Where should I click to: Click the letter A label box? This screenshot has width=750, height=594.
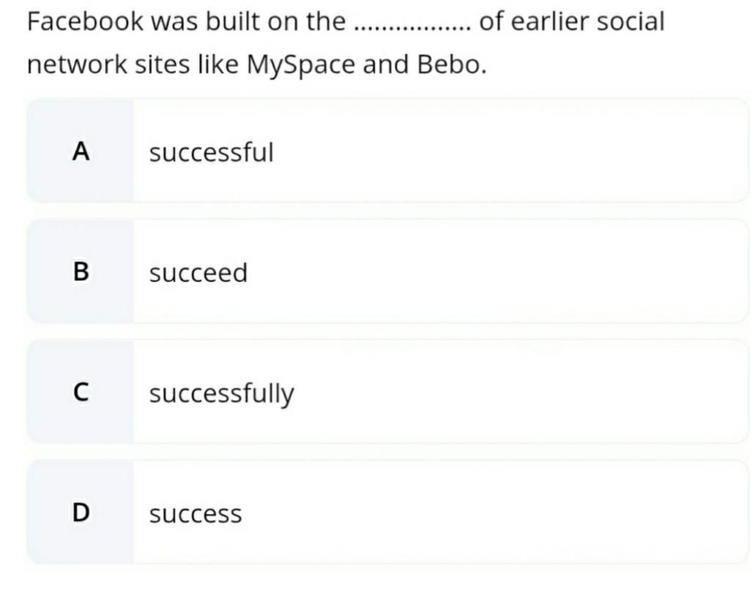pyautogui.click(x=81, y=151)
